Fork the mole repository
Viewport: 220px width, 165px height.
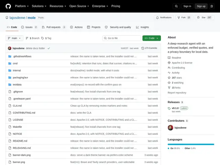(x=184, y=18)
